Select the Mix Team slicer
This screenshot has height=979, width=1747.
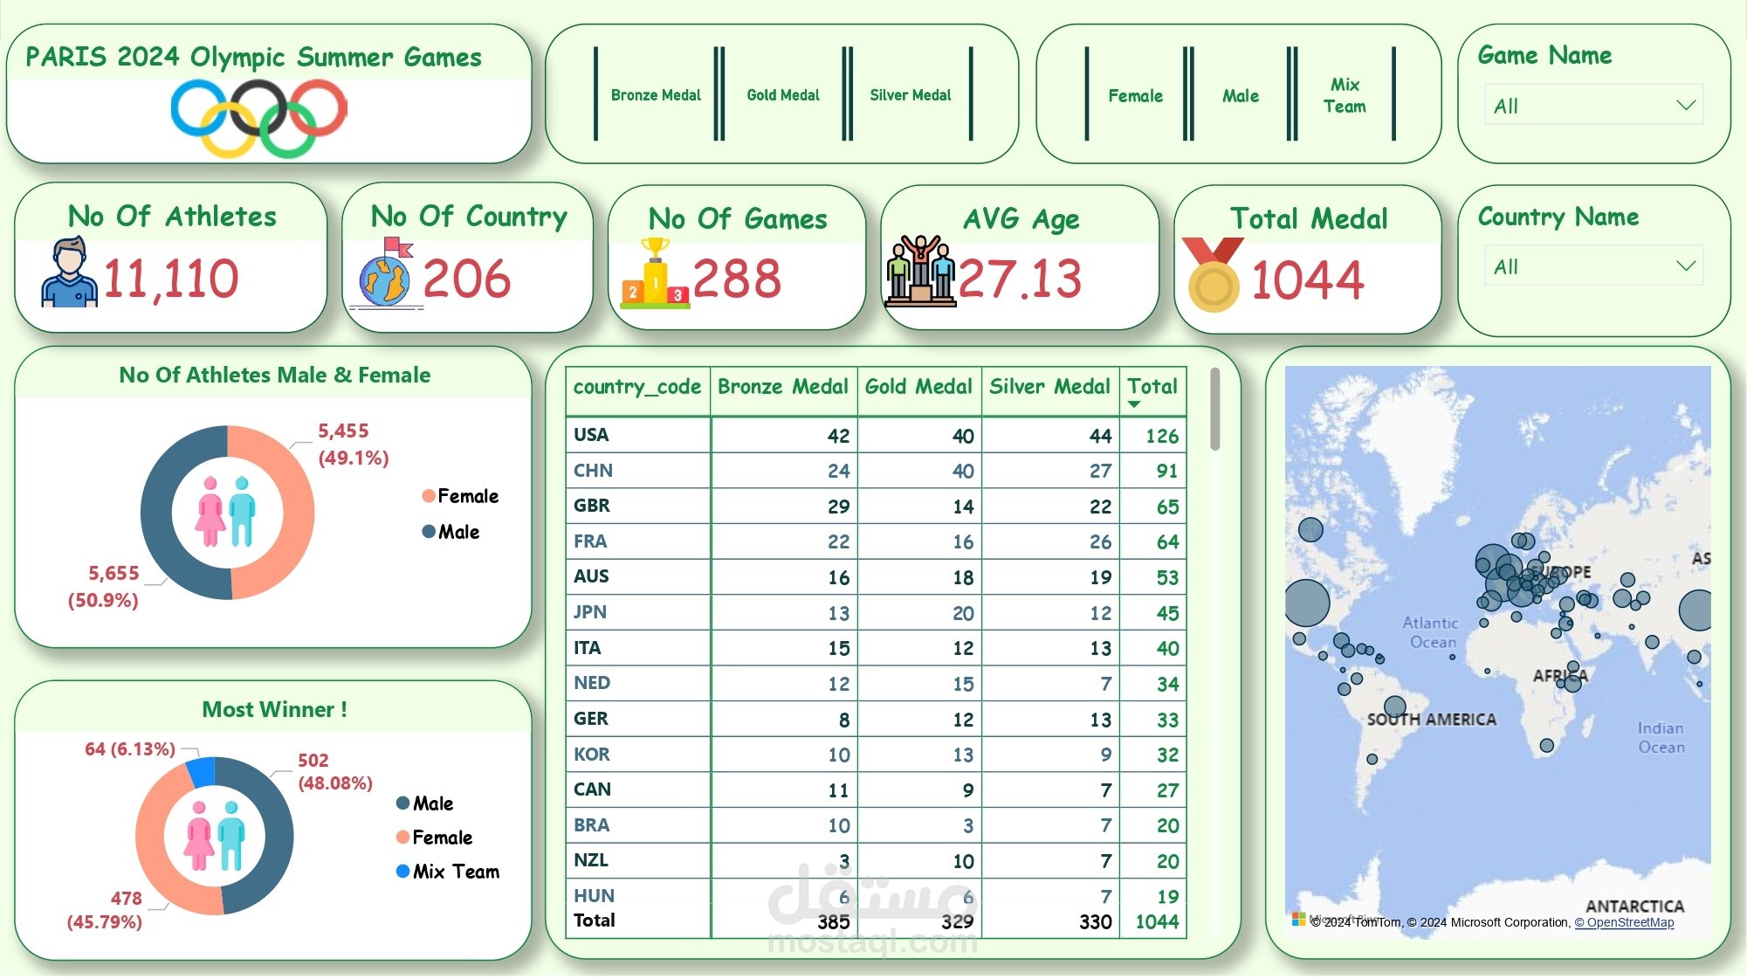tap(1345, 95)
